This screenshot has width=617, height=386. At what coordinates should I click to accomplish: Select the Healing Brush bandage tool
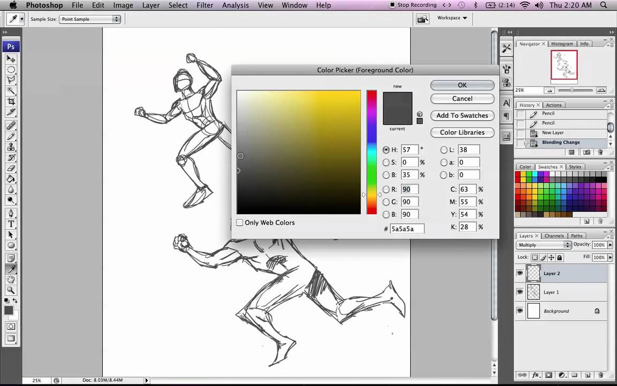click(x=11, y=125)
